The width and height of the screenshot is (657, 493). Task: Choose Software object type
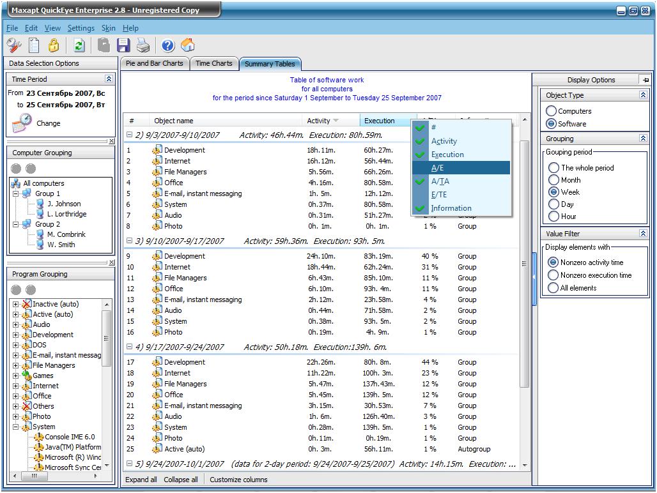coord(566,124)
